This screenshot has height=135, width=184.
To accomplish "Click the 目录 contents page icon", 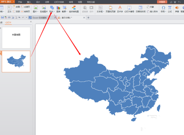I will click(x=14, y=11).
